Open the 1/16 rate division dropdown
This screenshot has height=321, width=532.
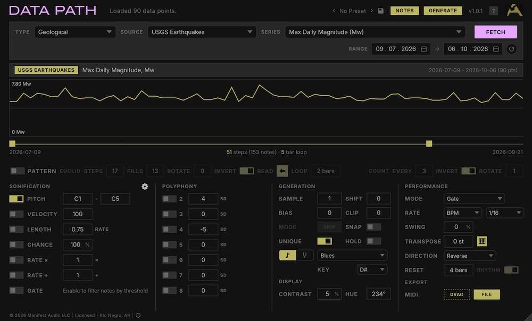(x=504, y=213)
